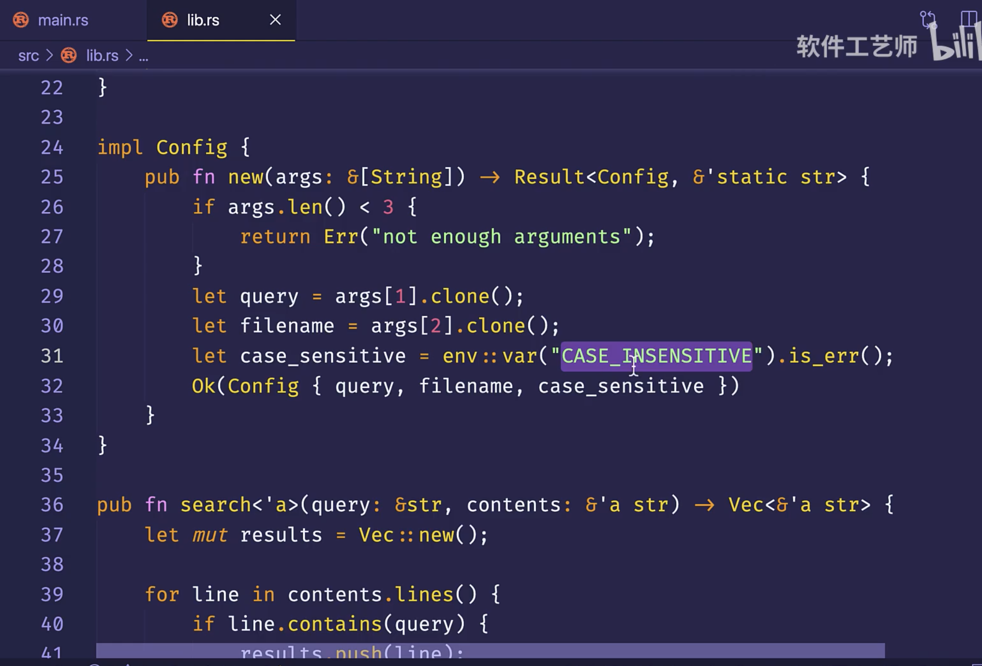Screen dimensions: 982x666
Task: Click the highlighted CASE_INSENSITIVE string
Action: click(x=656, y=355)
